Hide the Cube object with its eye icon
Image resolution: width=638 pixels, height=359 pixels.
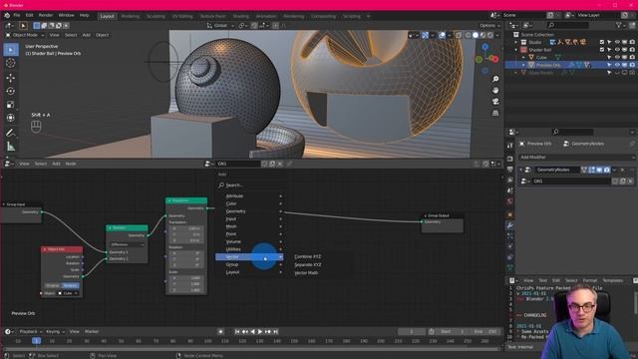617,58
